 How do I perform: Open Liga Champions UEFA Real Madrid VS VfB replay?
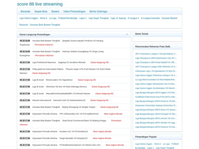point(156,62)
